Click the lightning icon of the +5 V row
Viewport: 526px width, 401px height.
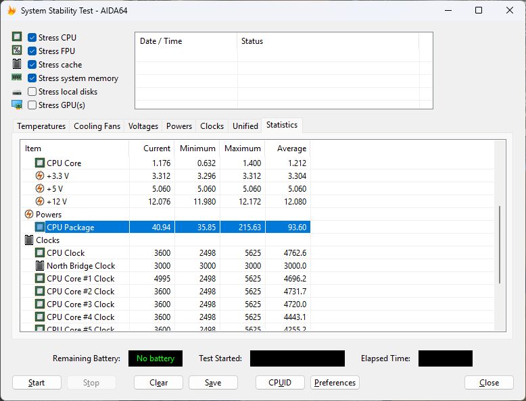[x=40, y=188]
